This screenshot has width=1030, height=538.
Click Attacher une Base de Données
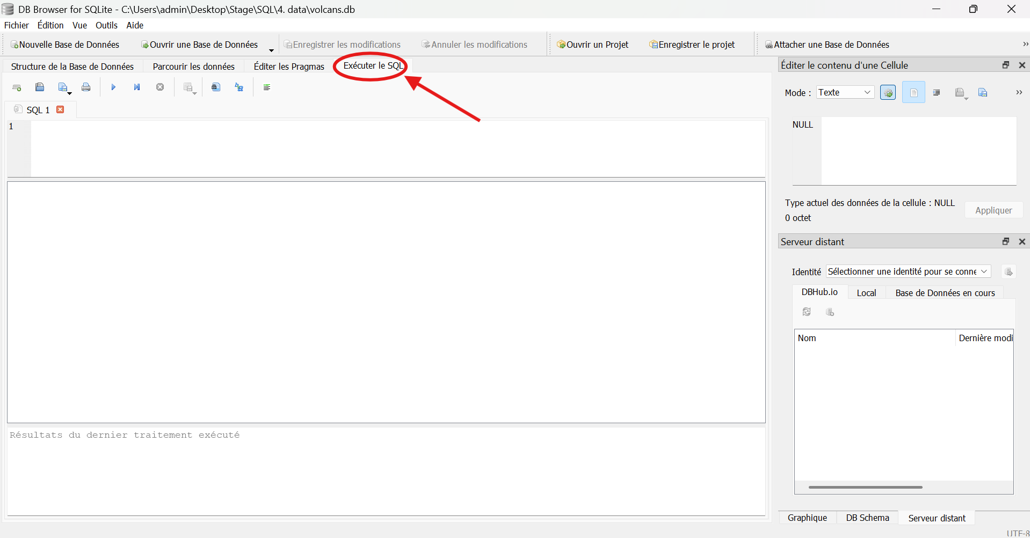pyautogui.click(x=827, y=45)
